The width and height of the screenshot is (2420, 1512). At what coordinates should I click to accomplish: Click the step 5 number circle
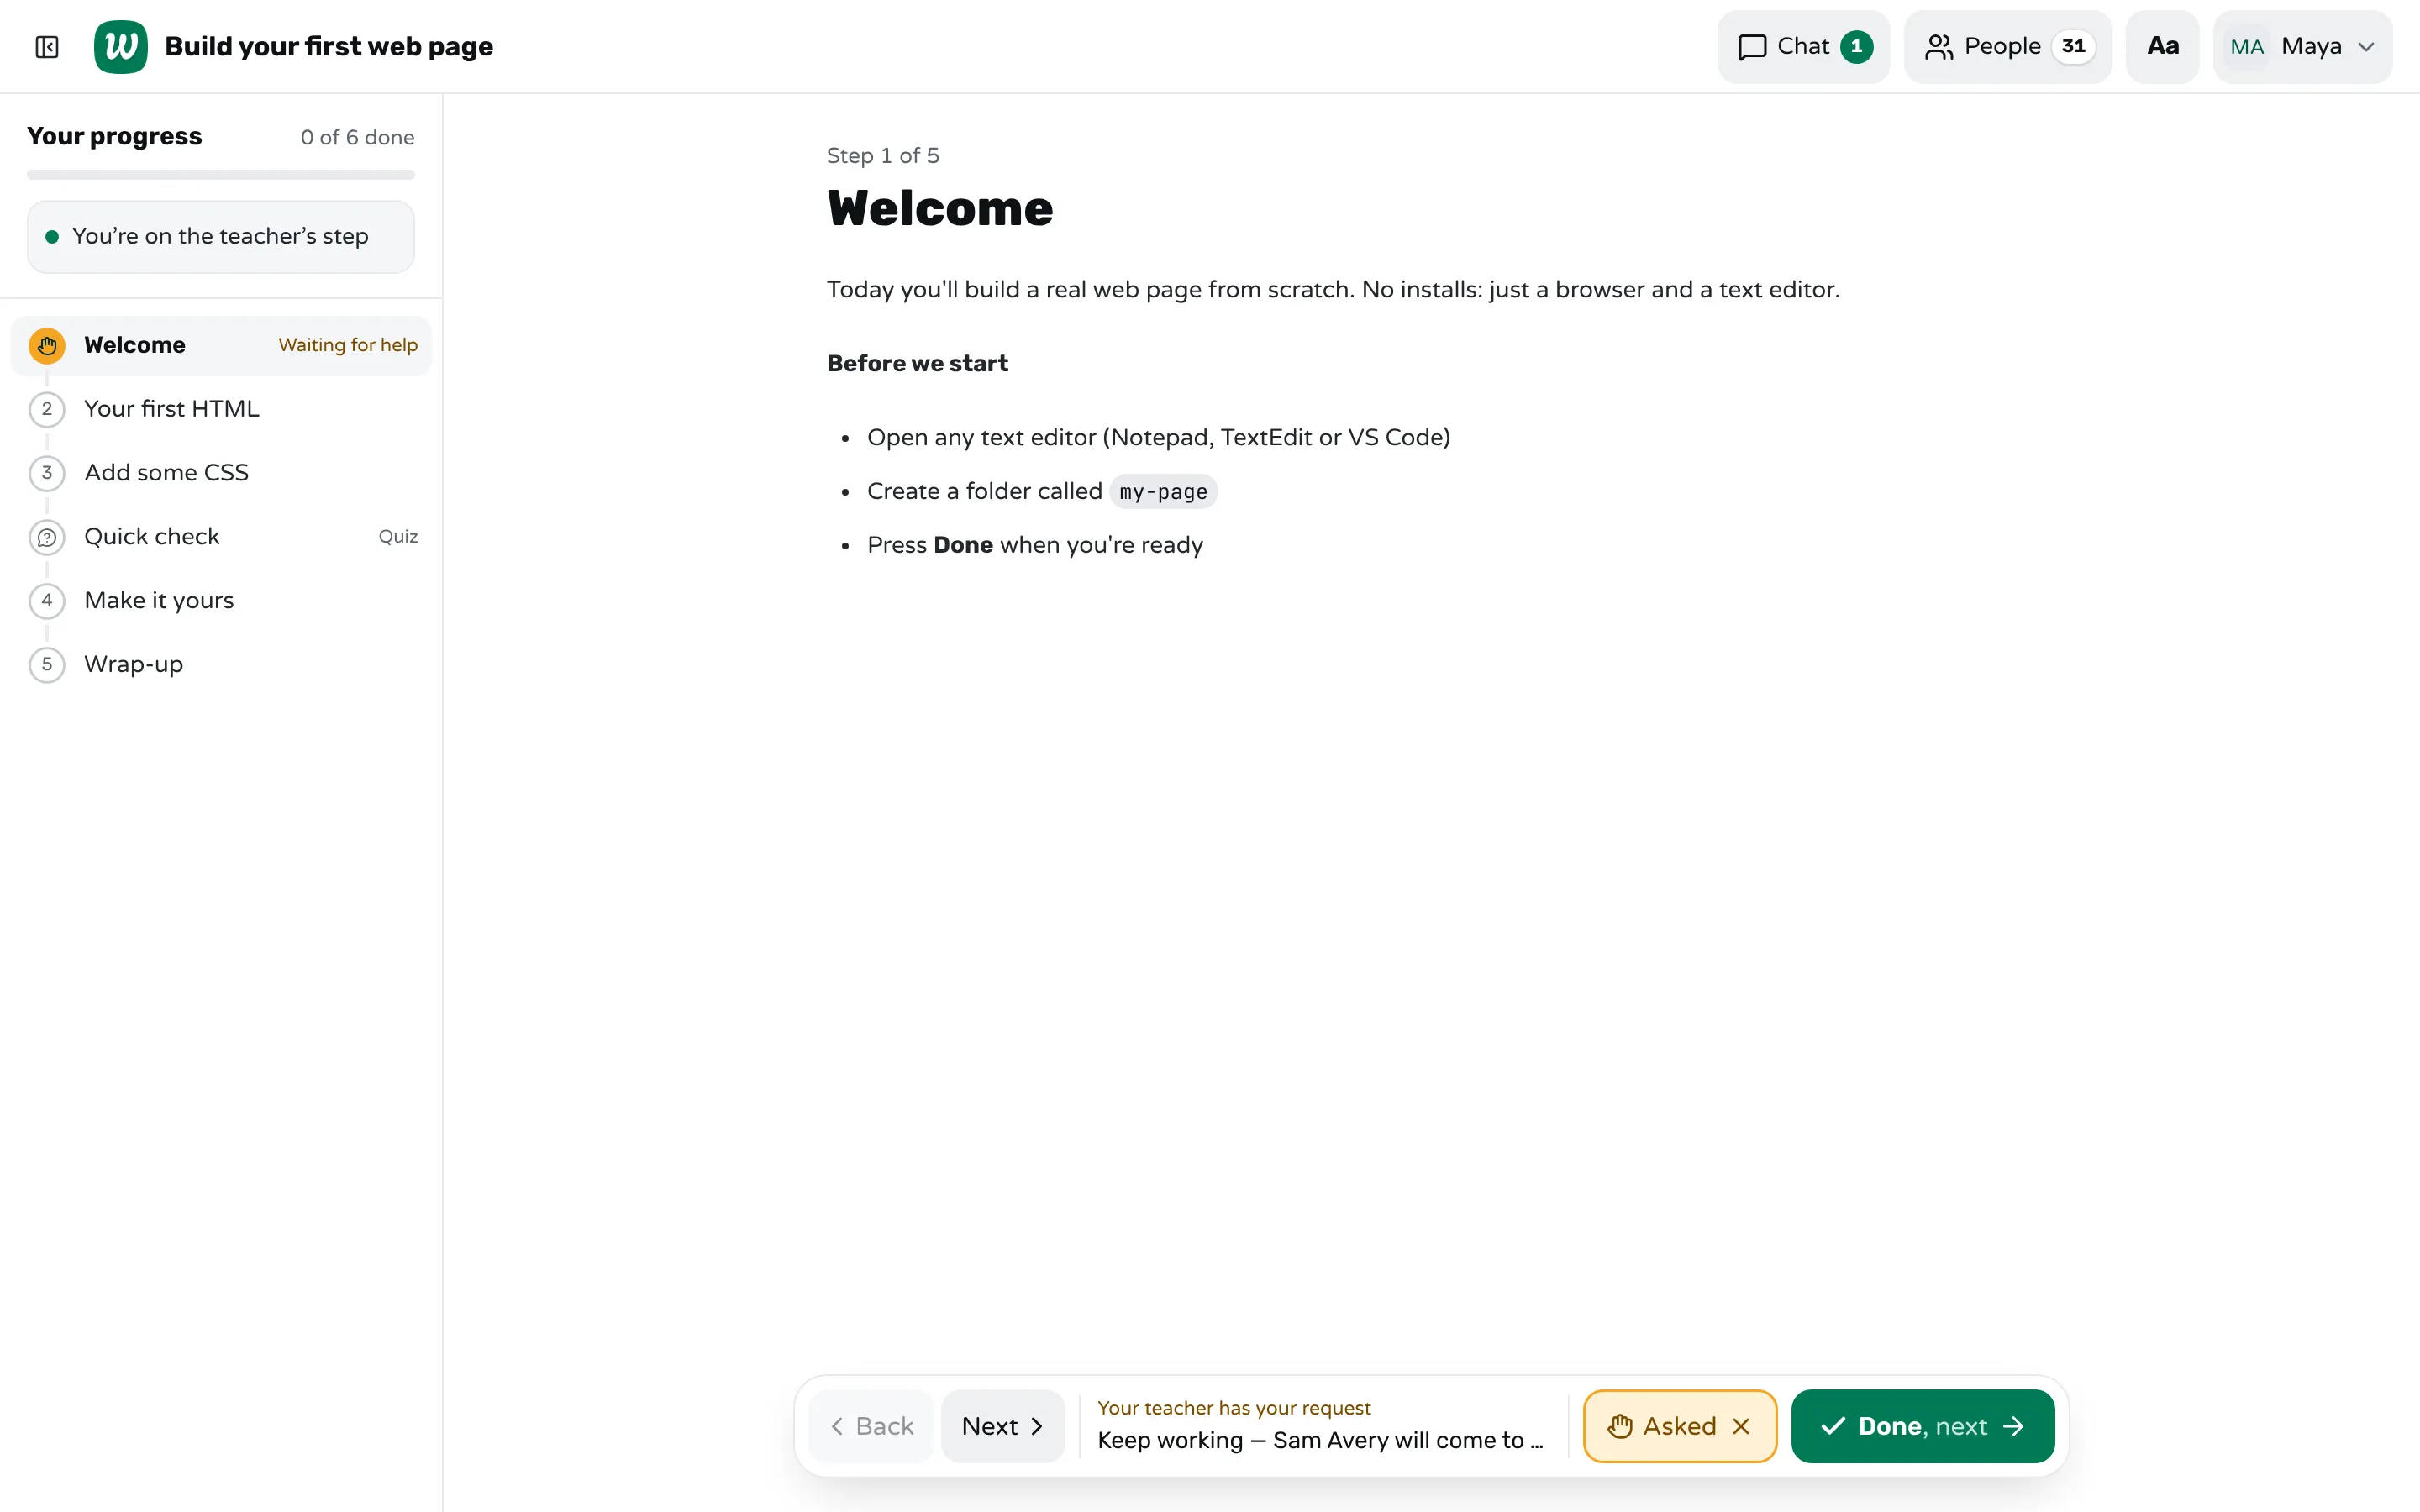click(x=47, y=666)
